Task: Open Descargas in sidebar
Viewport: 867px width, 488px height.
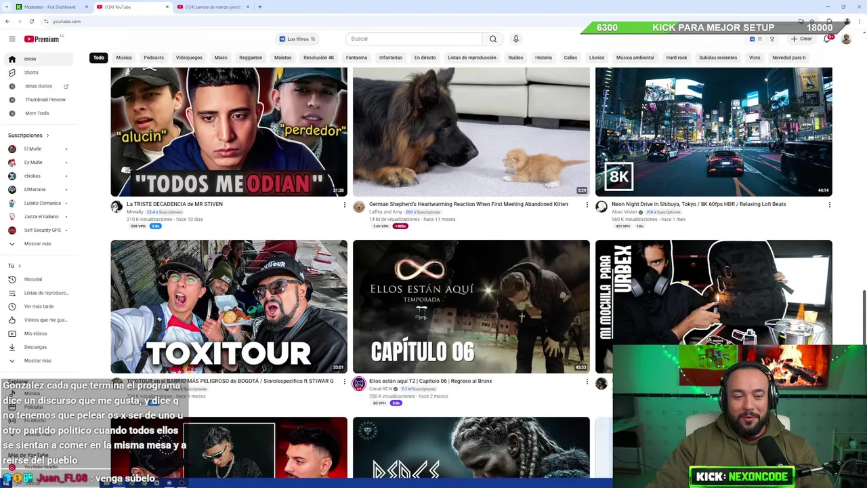Action: [37, 347]
